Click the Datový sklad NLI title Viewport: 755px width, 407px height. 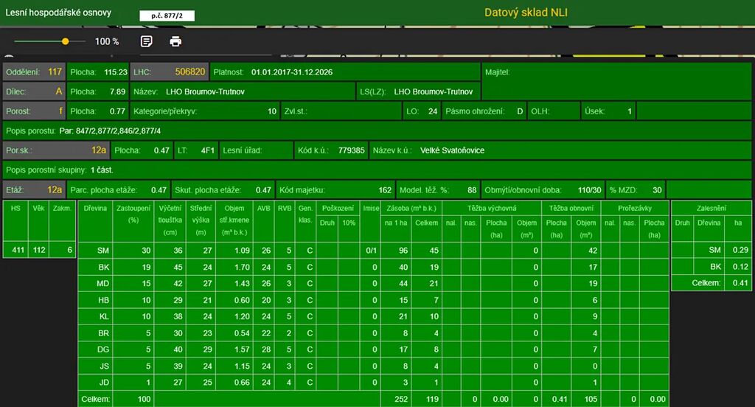(x=526, y=13)
